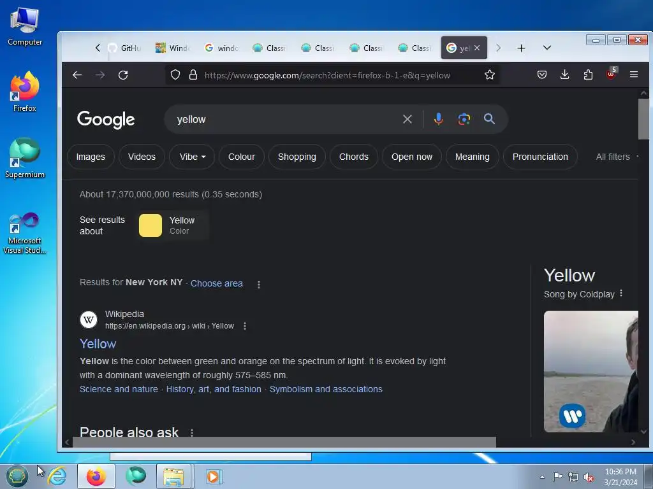Click the muted volume tray icon
This screenshot has width=653, height=489.
click(589, 478)
